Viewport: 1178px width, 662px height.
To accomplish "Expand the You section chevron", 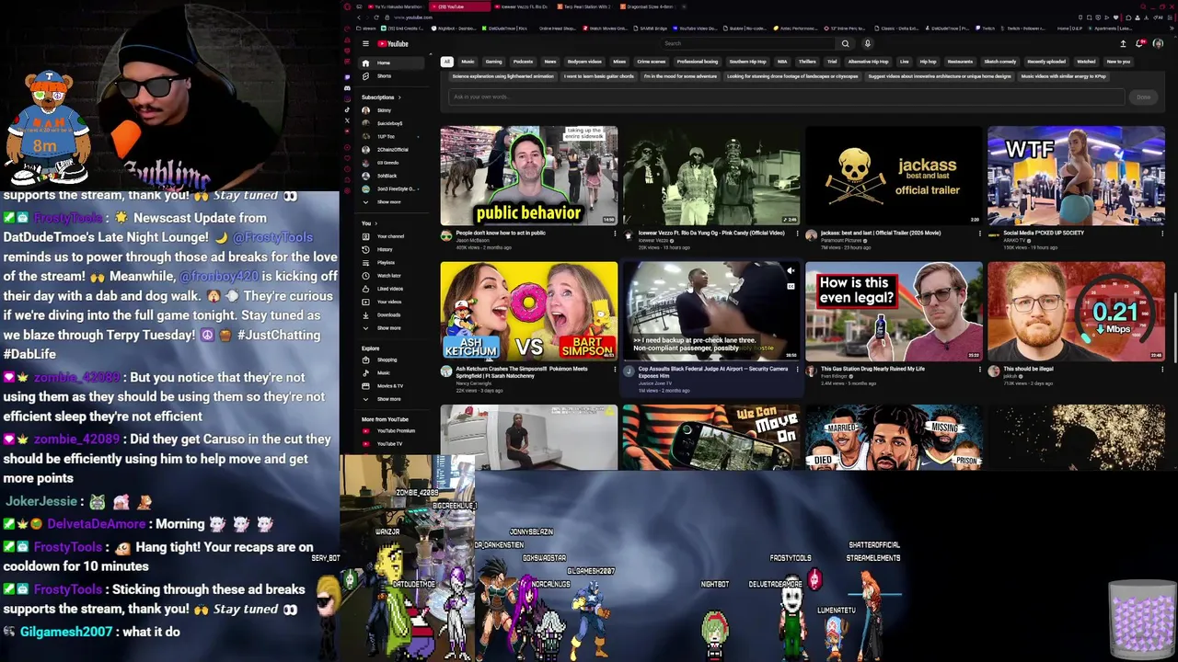I will [375, 223].
